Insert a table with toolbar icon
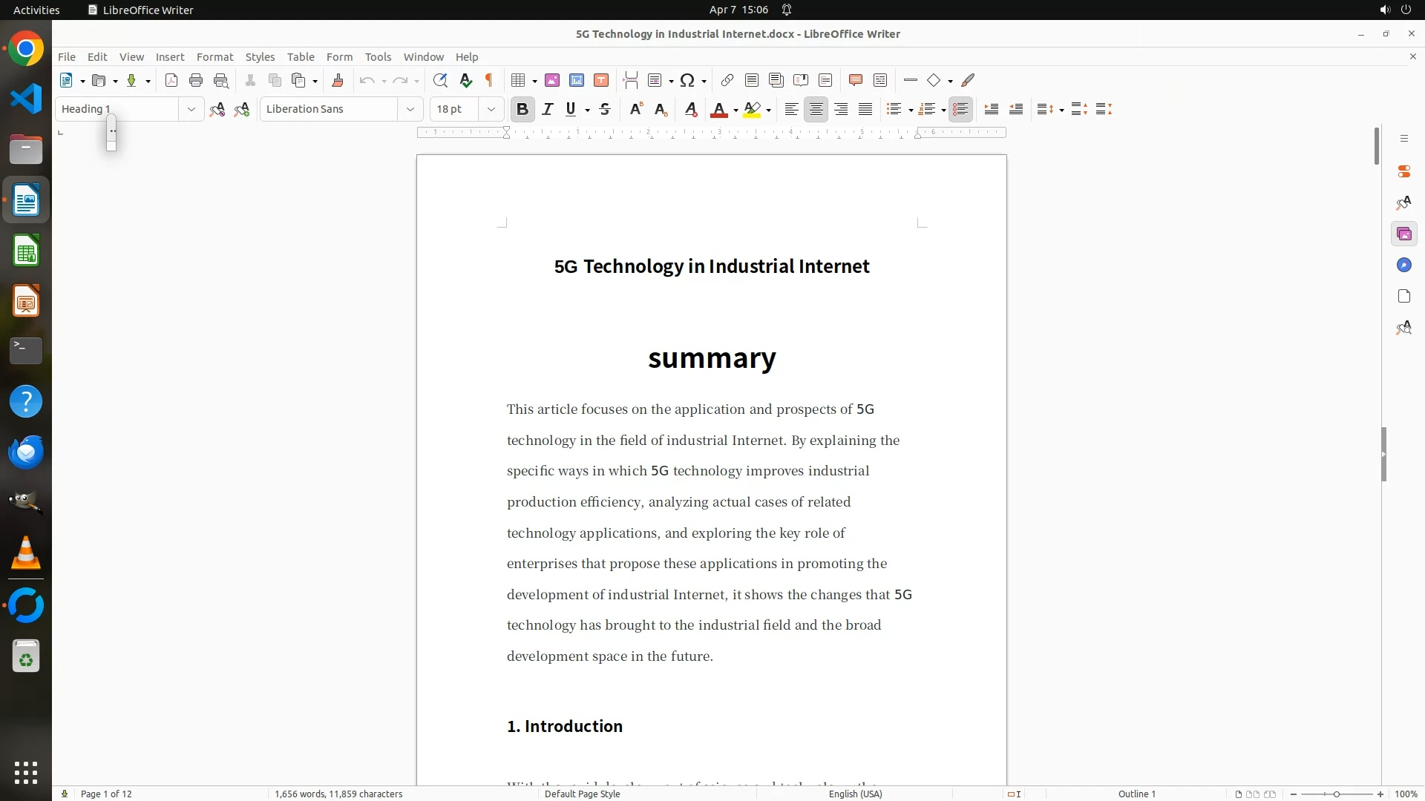Viewport: 1425px width, 801px height. click(x=519, y=81)
